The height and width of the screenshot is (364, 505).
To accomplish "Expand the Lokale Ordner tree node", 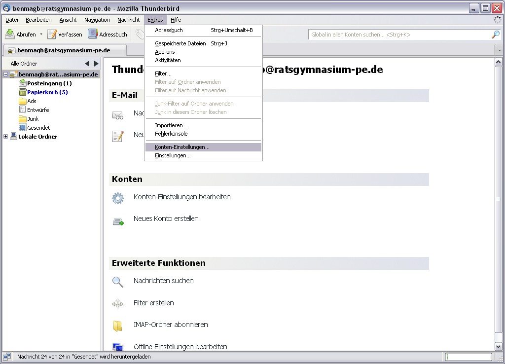I will (x=6, y=137).
